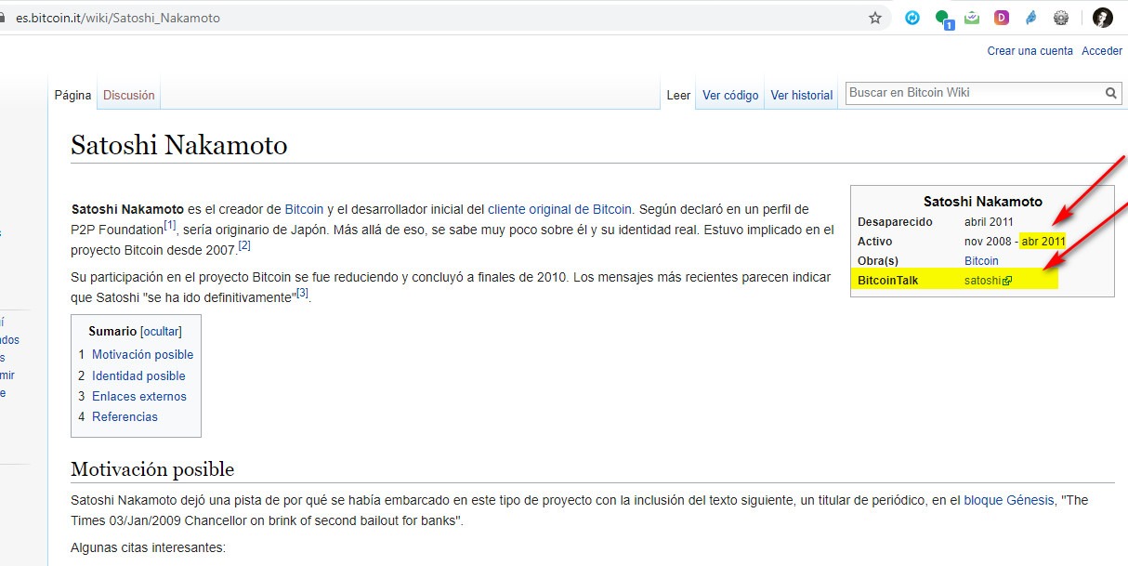Viewport: 1128px width, 566px height.
Task: Open the Ver historial tab
Action: [802, 95]
